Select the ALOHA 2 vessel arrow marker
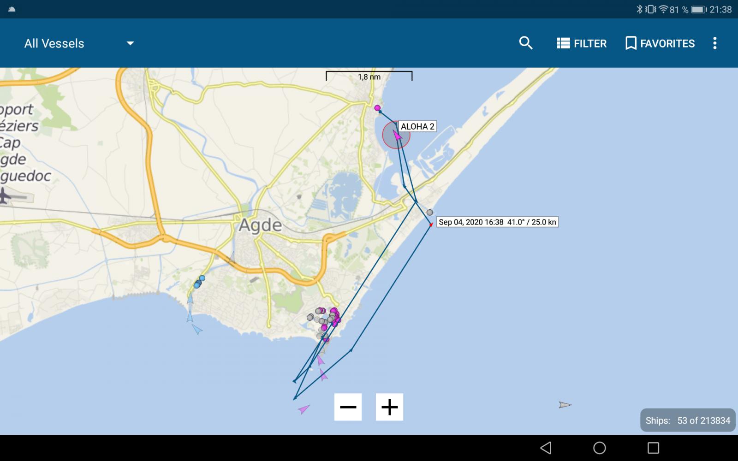738x461 pixels. click(397, 135)
